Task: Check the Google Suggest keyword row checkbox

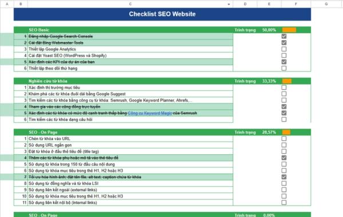Action: 284,94
